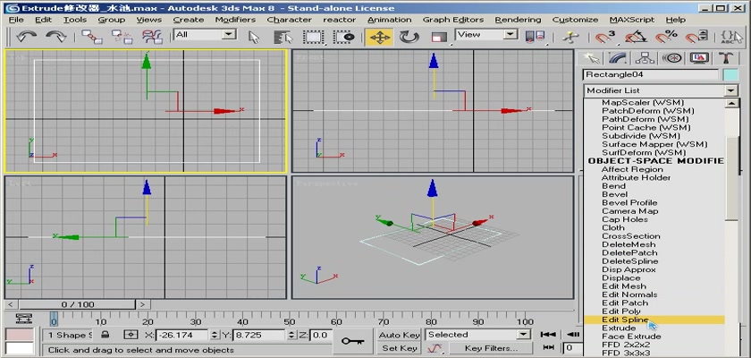Click the Auto Key button
Screen dimensions: 751x358
tap(399, 335)
